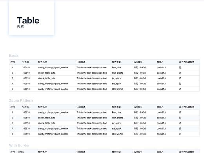This screenshot has width=204, height=153.
Task: Click the "表格" subtitle under Table
Action: pos(20,27)
